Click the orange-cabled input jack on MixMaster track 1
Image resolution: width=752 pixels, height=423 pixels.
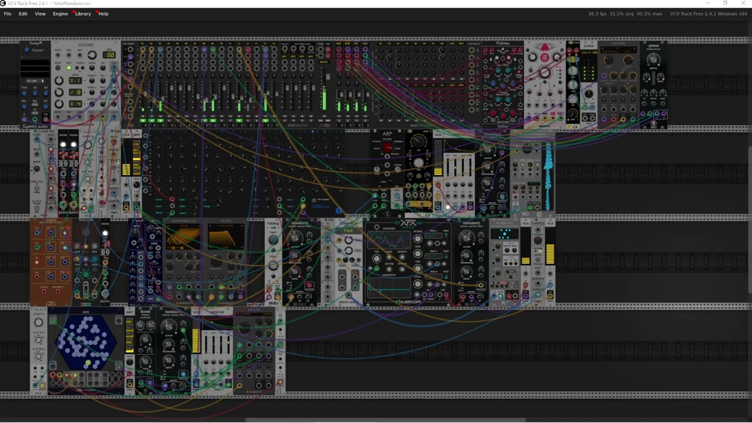[x=143, y=49]
